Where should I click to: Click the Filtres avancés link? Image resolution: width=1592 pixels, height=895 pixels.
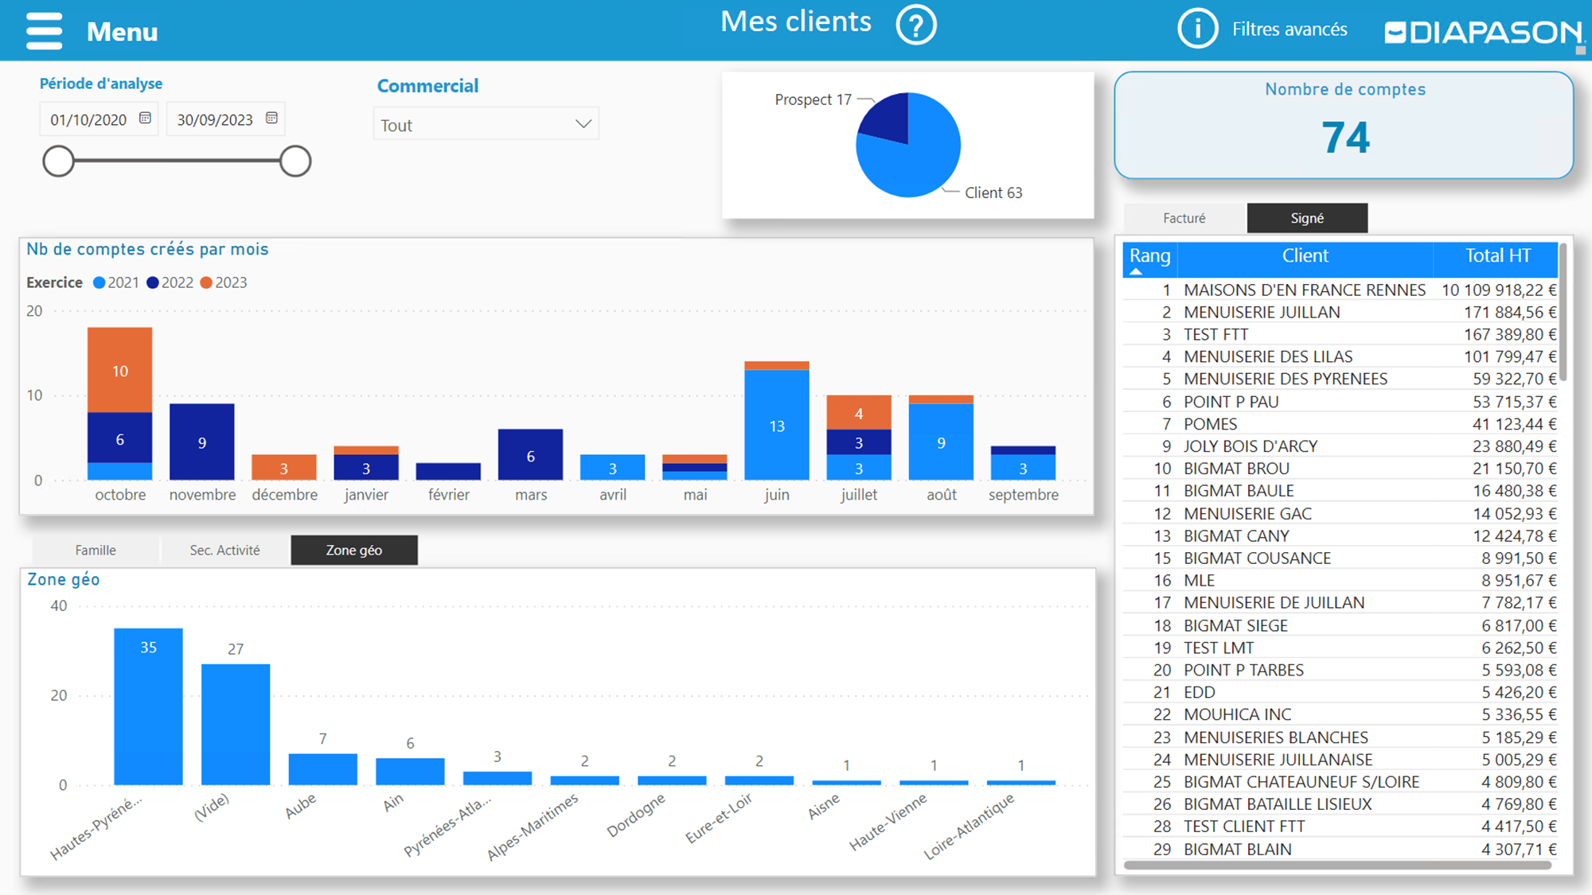tap(1290, 29)
